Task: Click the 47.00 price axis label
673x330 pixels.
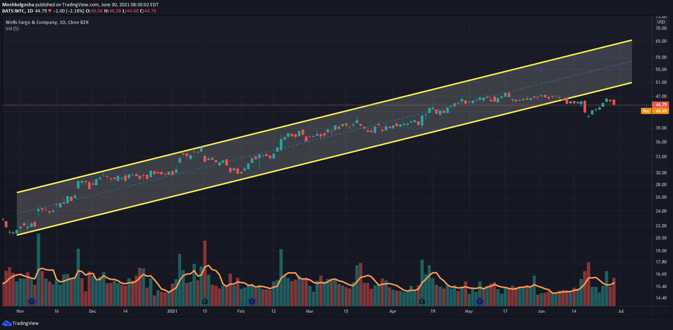Action: tap(661, 96)
